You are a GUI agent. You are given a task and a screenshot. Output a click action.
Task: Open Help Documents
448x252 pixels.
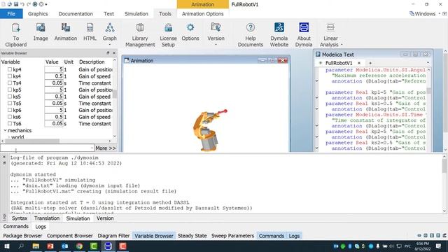click(x=251, y=28)
